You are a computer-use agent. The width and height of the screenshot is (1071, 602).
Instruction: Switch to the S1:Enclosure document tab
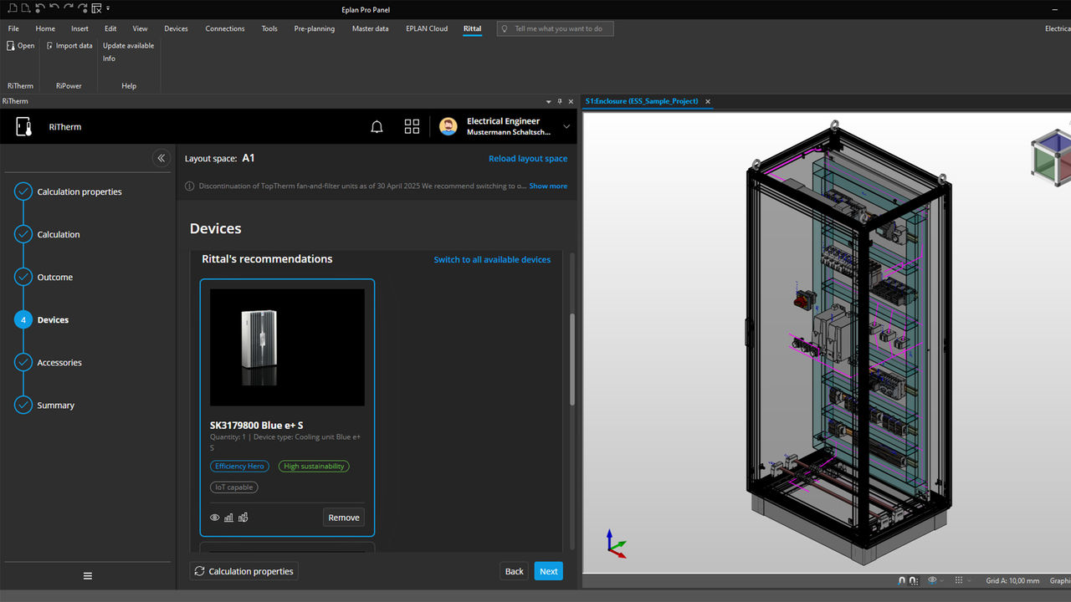click(642, 101)
